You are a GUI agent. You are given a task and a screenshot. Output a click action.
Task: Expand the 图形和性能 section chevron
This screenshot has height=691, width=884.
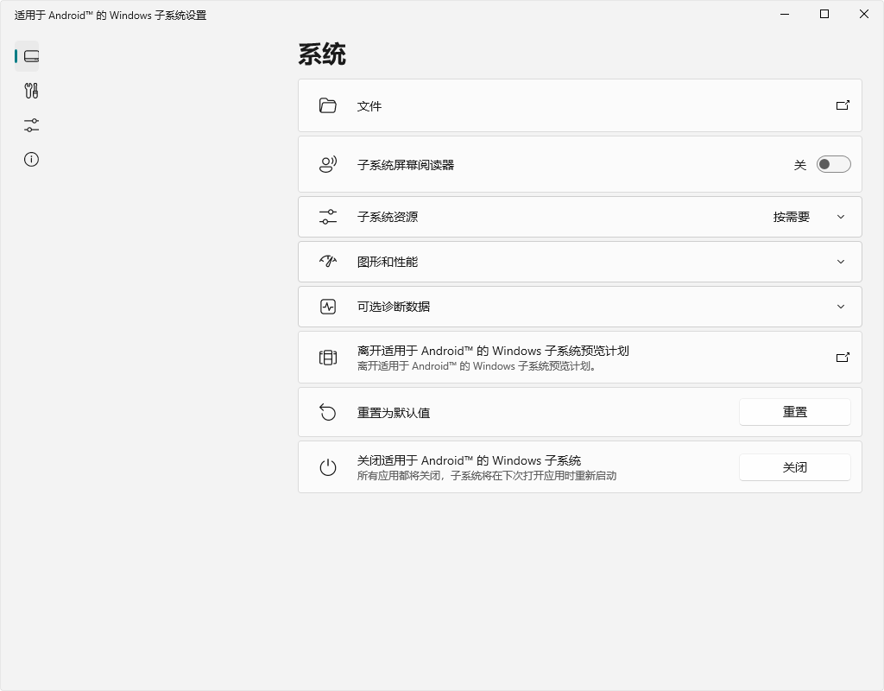coord(841,262)
